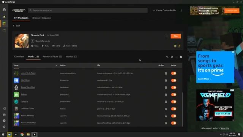
Task: Open the Overview tab
Action: pos(19,57)
